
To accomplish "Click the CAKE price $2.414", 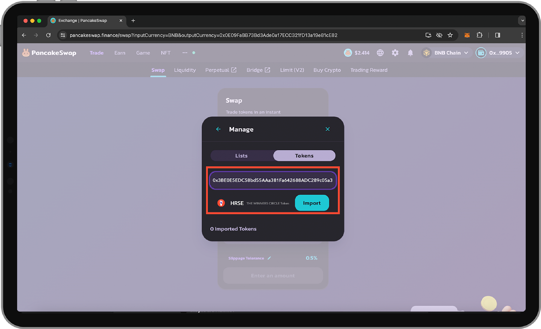I will point(362,53).
